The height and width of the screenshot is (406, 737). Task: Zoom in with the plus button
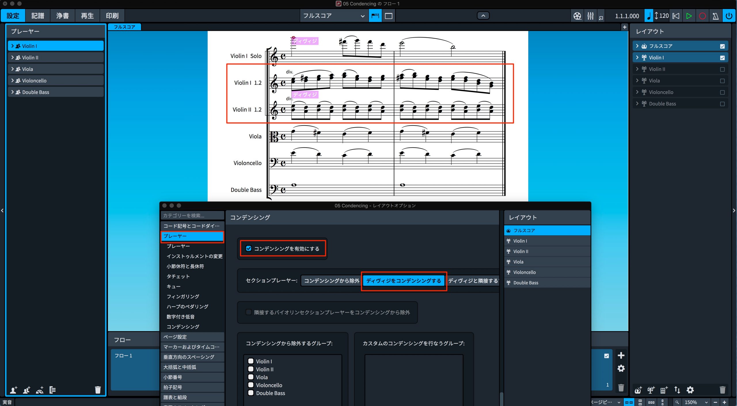725,402
